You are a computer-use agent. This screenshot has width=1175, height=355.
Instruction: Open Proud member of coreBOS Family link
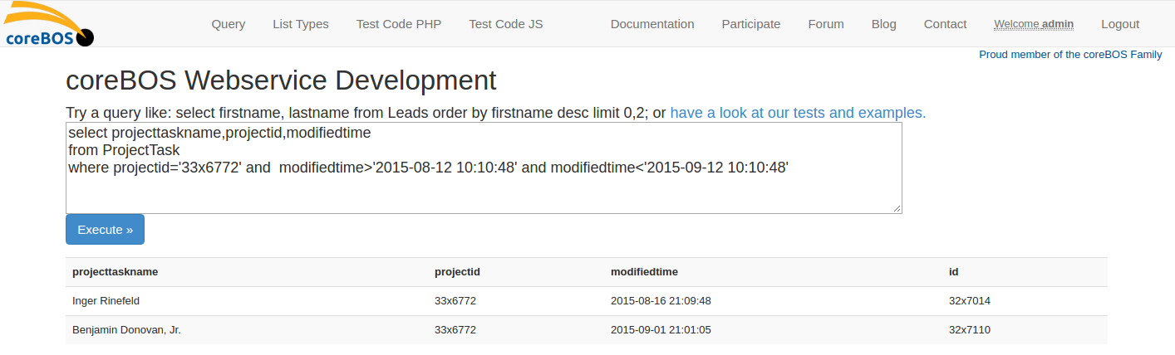1070,55
